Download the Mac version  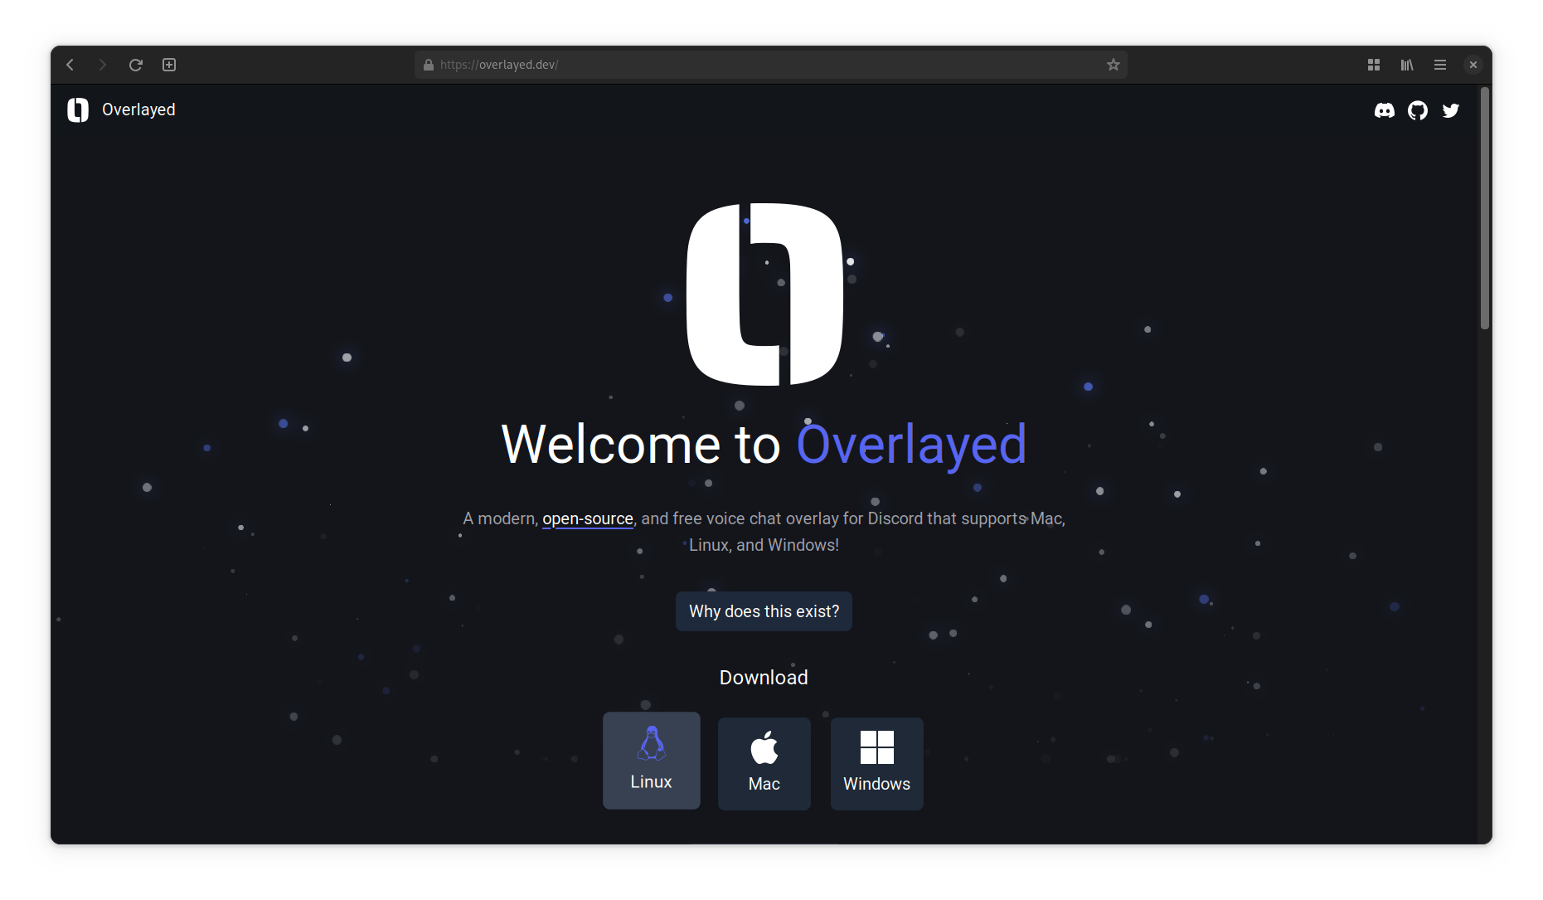pyautogui.click(x=764, y=763)
